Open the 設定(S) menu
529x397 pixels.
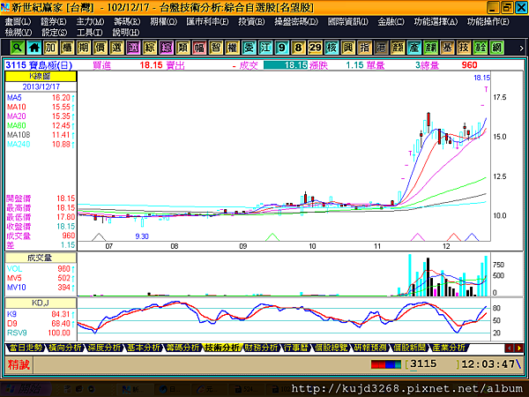pyautogui.click(x=55, y=33)
